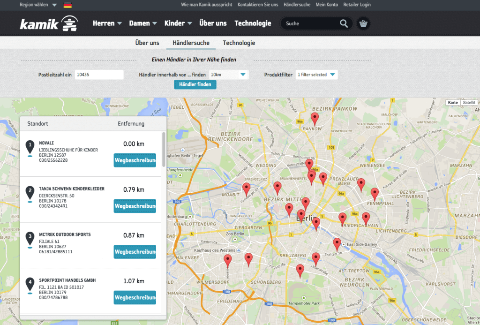Select the red pin beside the Moabit label

[x=247, y=189]
